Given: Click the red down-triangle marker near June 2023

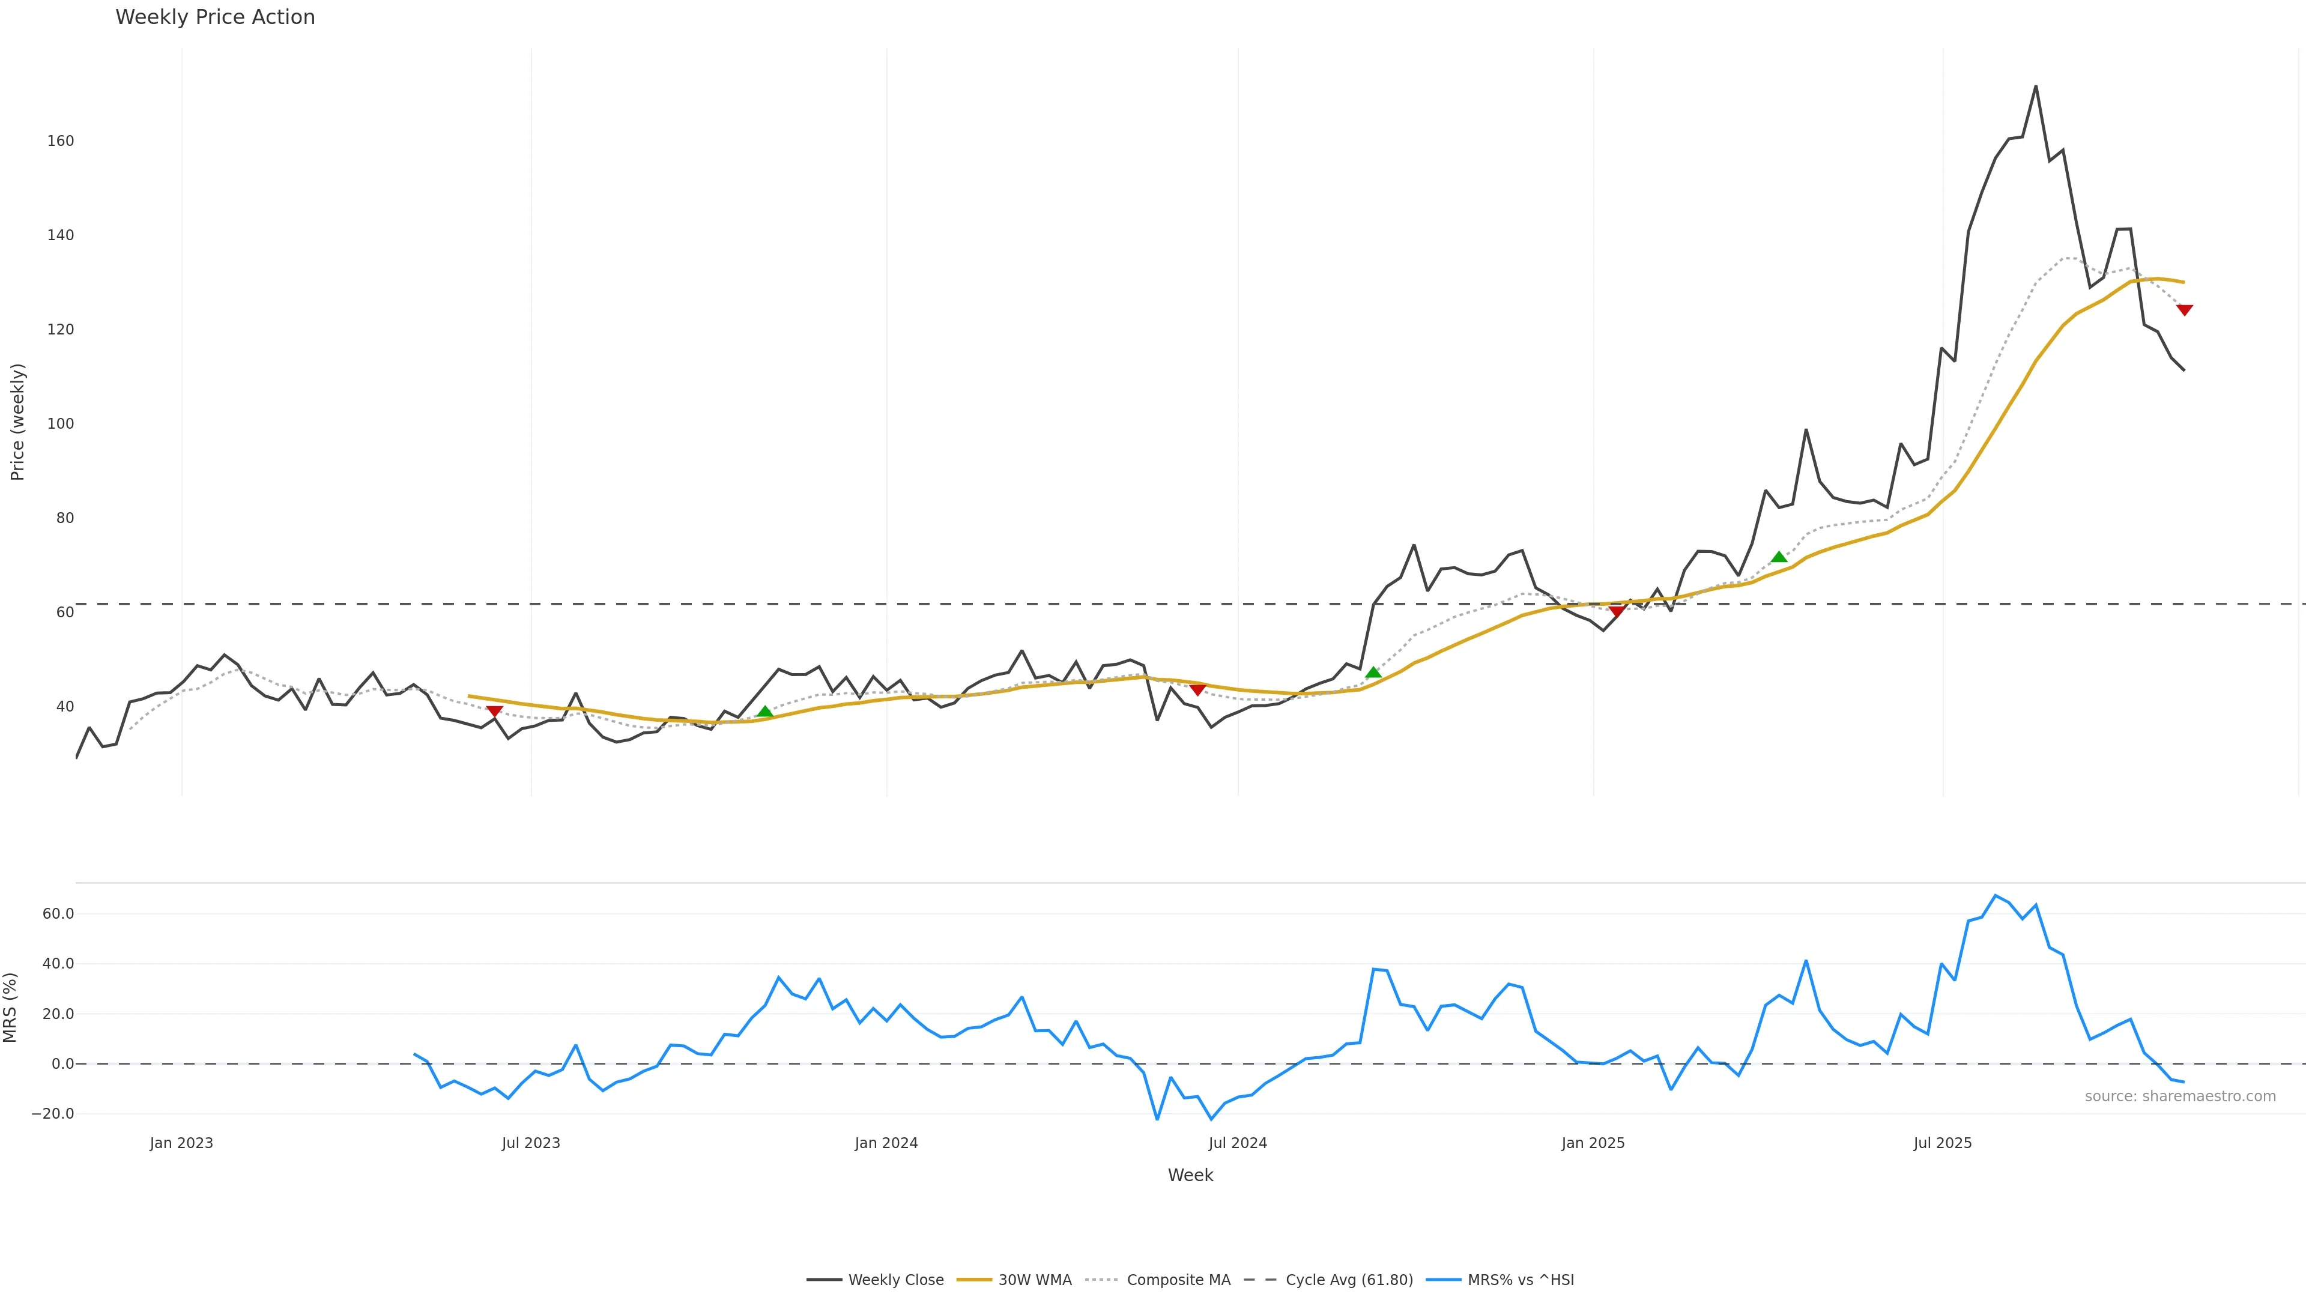Looking at the screenshot, I should (x=494, y=712).
